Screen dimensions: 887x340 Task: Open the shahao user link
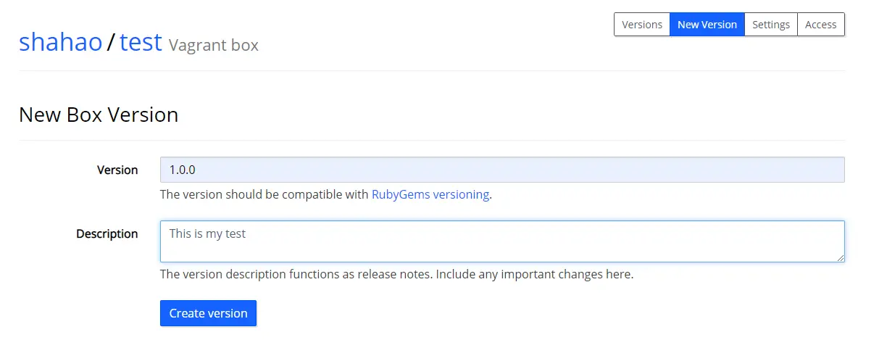click(x=60, y=42)
